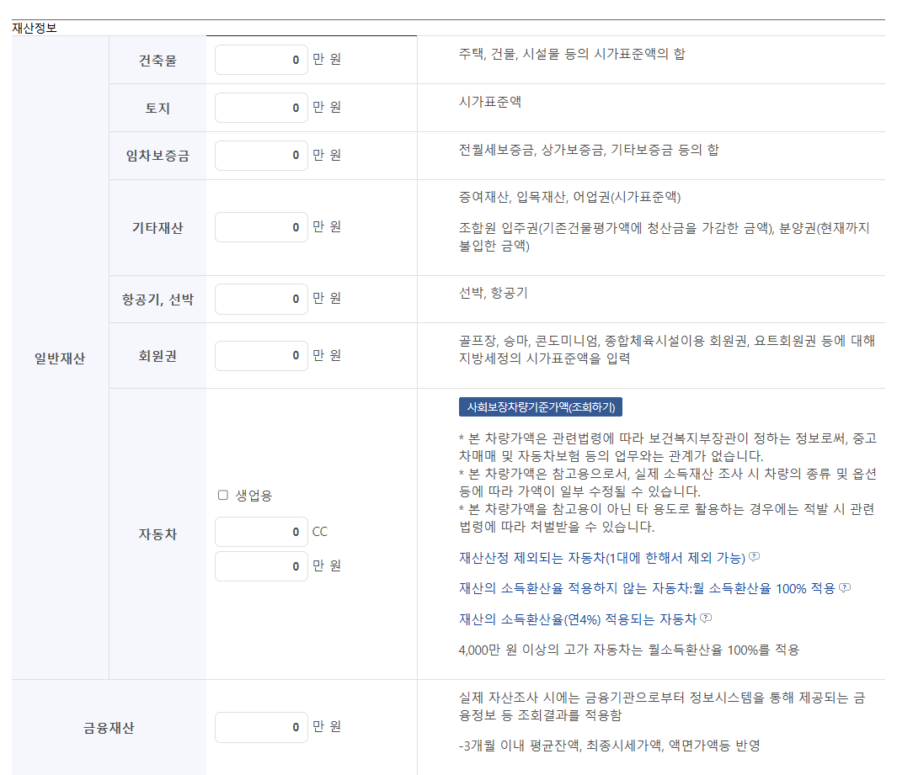Click the 재산정보 section heading
This screenshot has height=775, width=913.
point(35,28)
